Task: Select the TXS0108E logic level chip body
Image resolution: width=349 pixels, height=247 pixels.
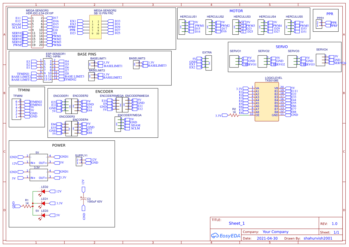Action: (266, 102)
